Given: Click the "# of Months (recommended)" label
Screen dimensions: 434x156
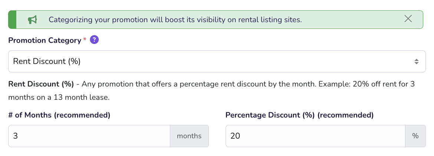Looking at the screenshot, I should (x=59, y=115).
